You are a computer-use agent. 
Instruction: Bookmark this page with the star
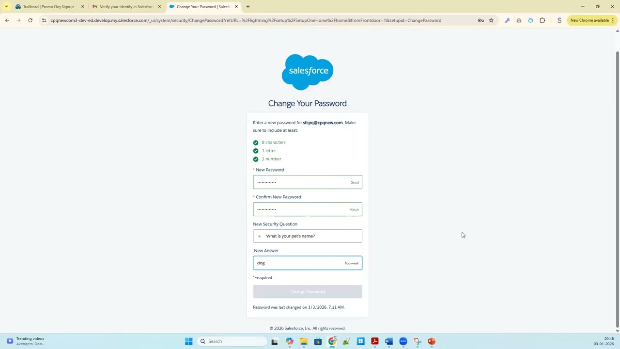(491, 20)
